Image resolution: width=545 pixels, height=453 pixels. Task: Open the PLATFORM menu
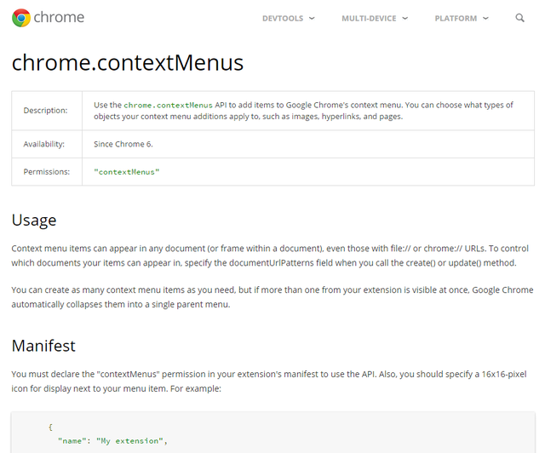[456, 19]
